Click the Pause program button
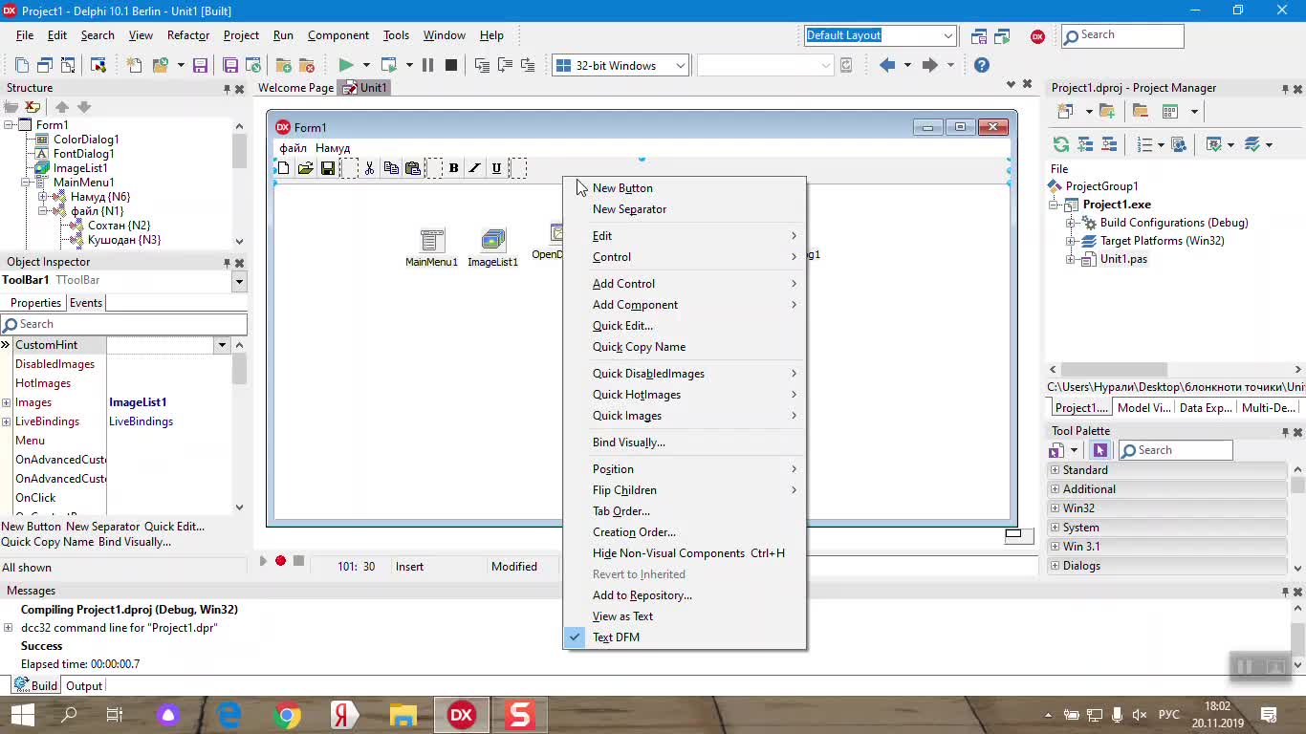The image size is (1306, 734). (x=427, y=65)
